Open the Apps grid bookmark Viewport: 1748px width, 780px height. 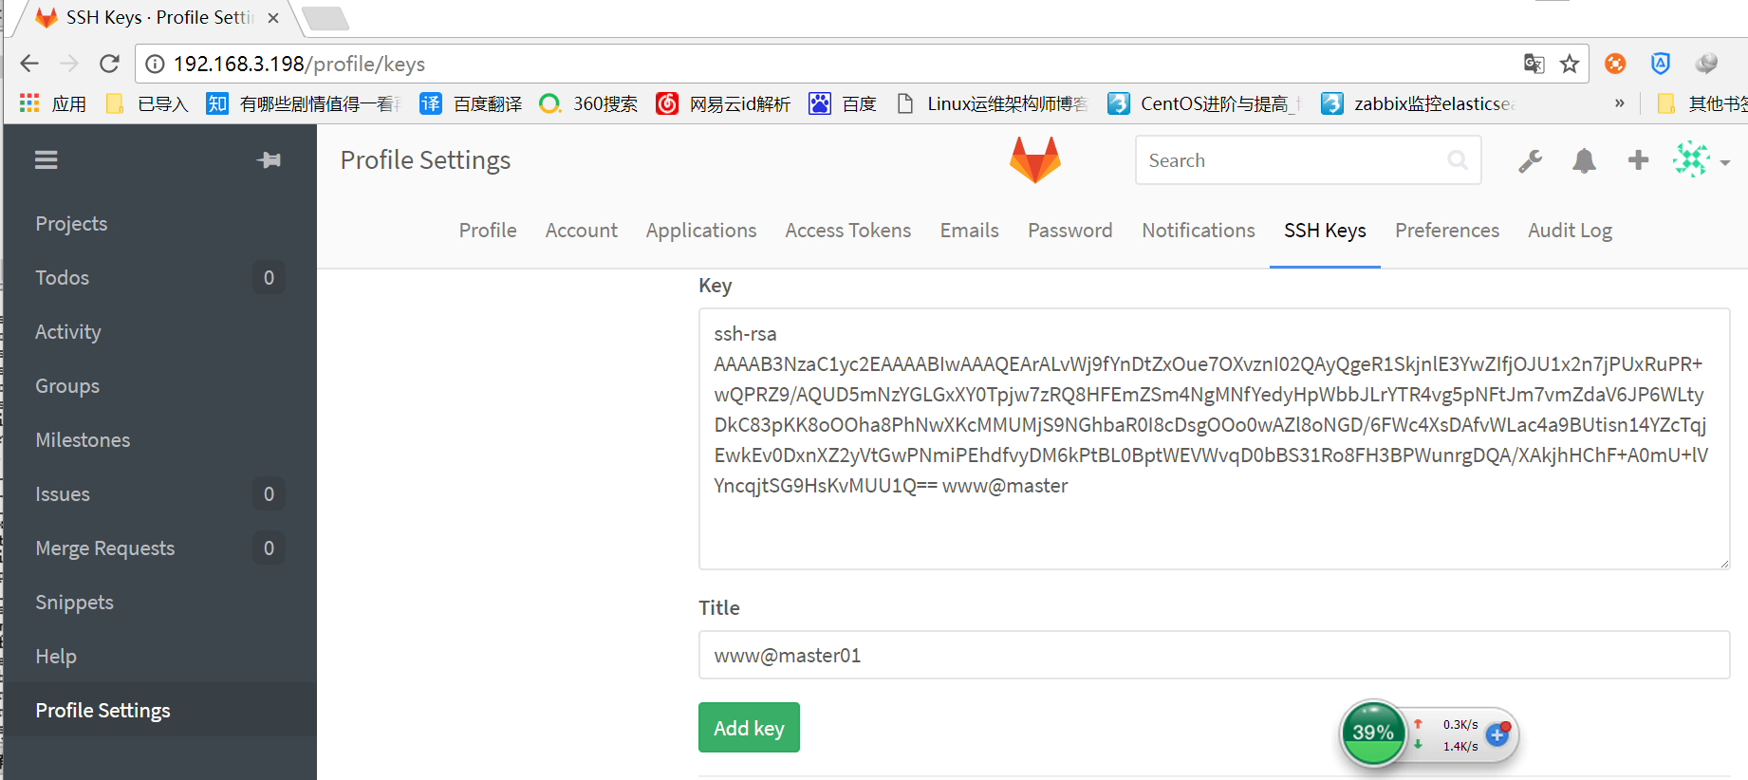pyautogui.click(x=53, y=103)
